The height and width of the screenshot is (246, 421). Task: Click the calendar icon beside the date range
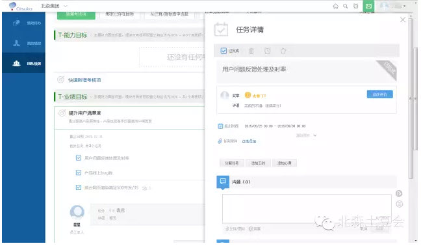pos(220,126)
